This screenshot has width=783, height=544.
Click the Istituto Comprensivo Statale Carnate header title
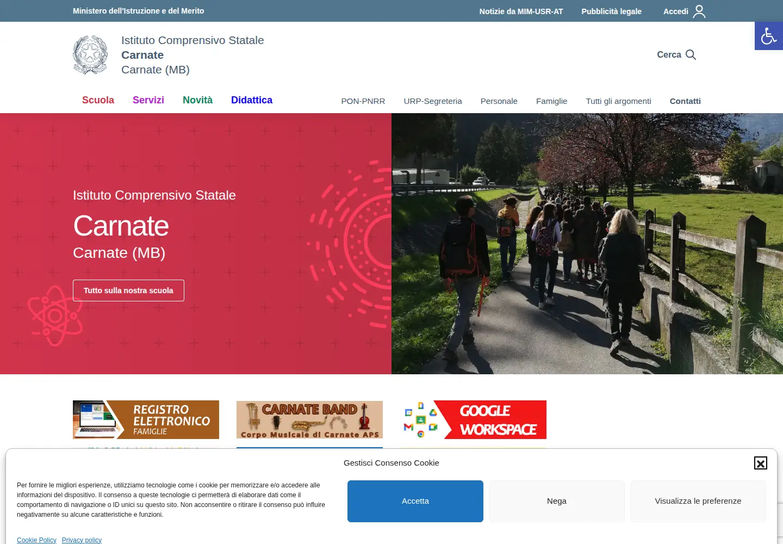pos(192,55)
